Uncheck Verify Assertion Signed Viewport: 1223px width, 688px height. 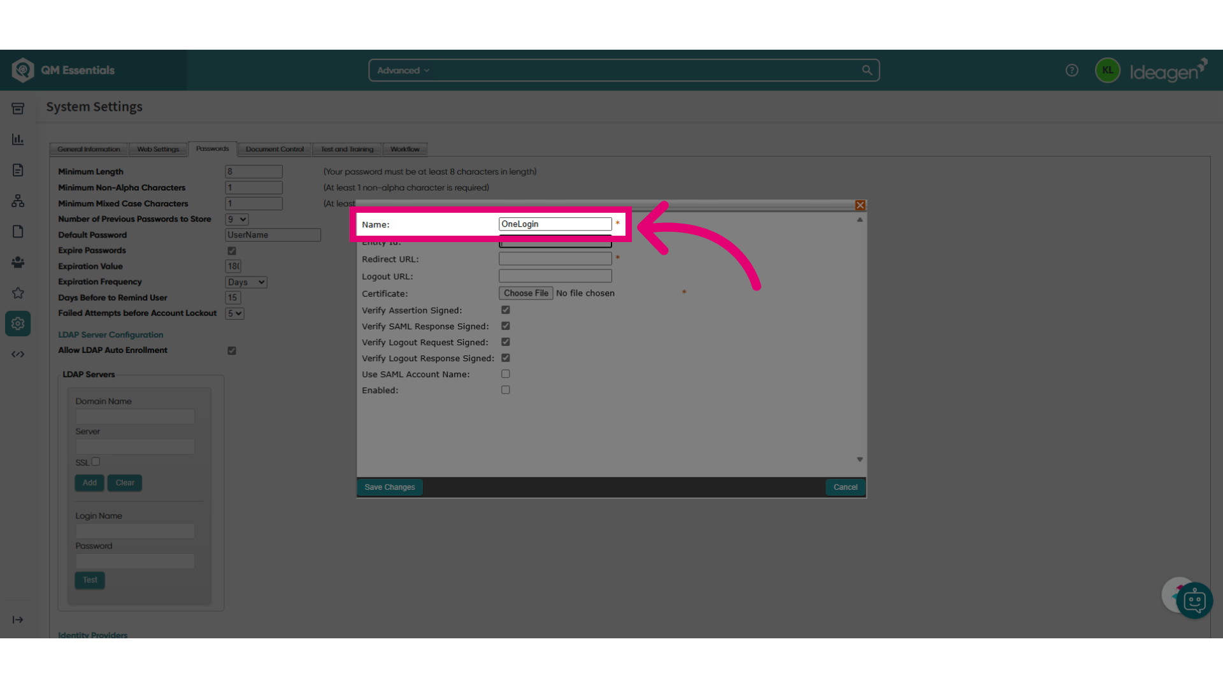click(x=506, y=310)
